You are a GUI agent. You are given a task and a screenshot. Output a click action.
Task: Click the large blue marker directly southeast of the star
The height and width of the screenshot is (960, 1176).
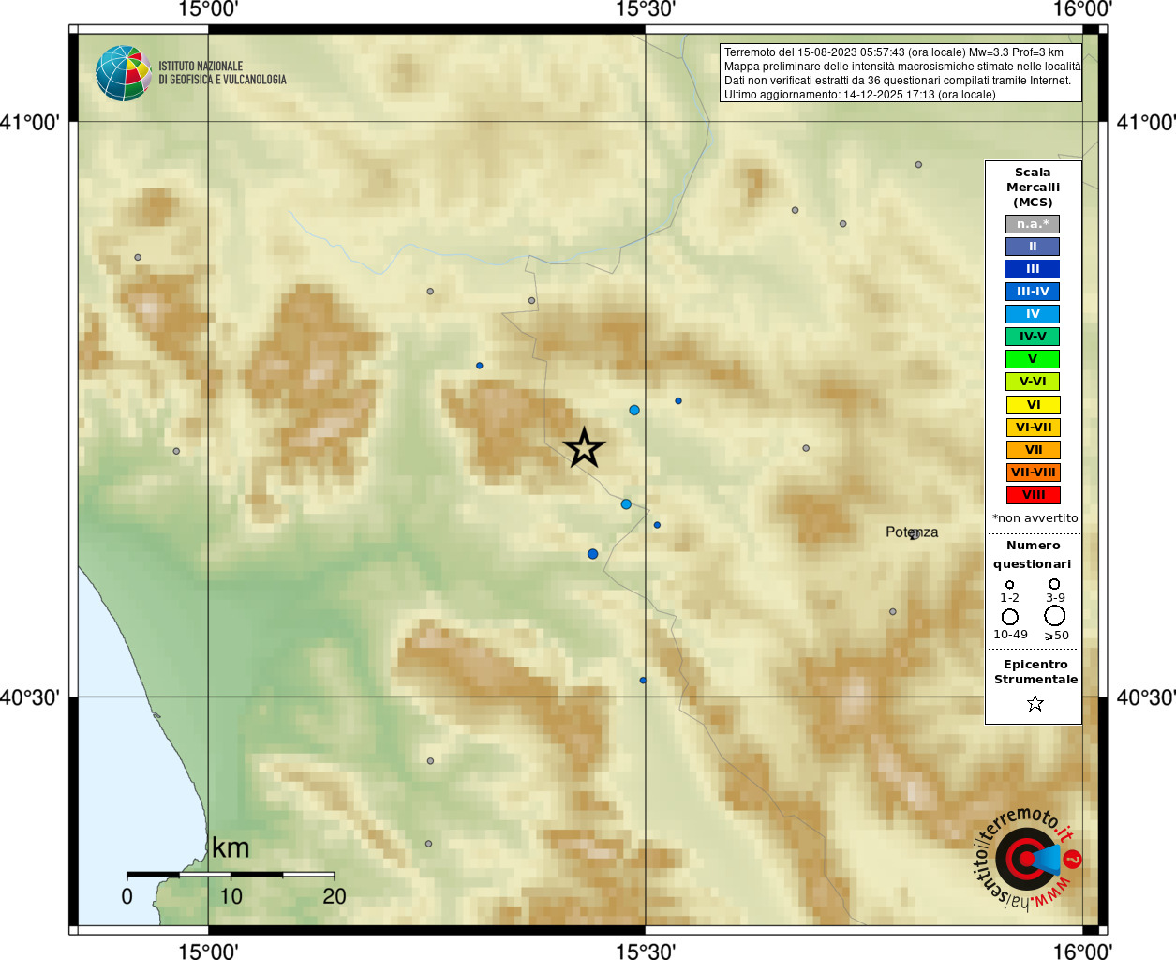click(x=626, y=504)
